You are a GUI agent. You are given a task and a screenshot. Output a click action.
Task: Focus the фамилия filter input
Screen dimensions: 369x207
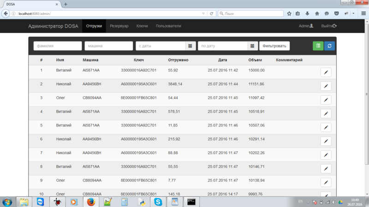[58, 46]
